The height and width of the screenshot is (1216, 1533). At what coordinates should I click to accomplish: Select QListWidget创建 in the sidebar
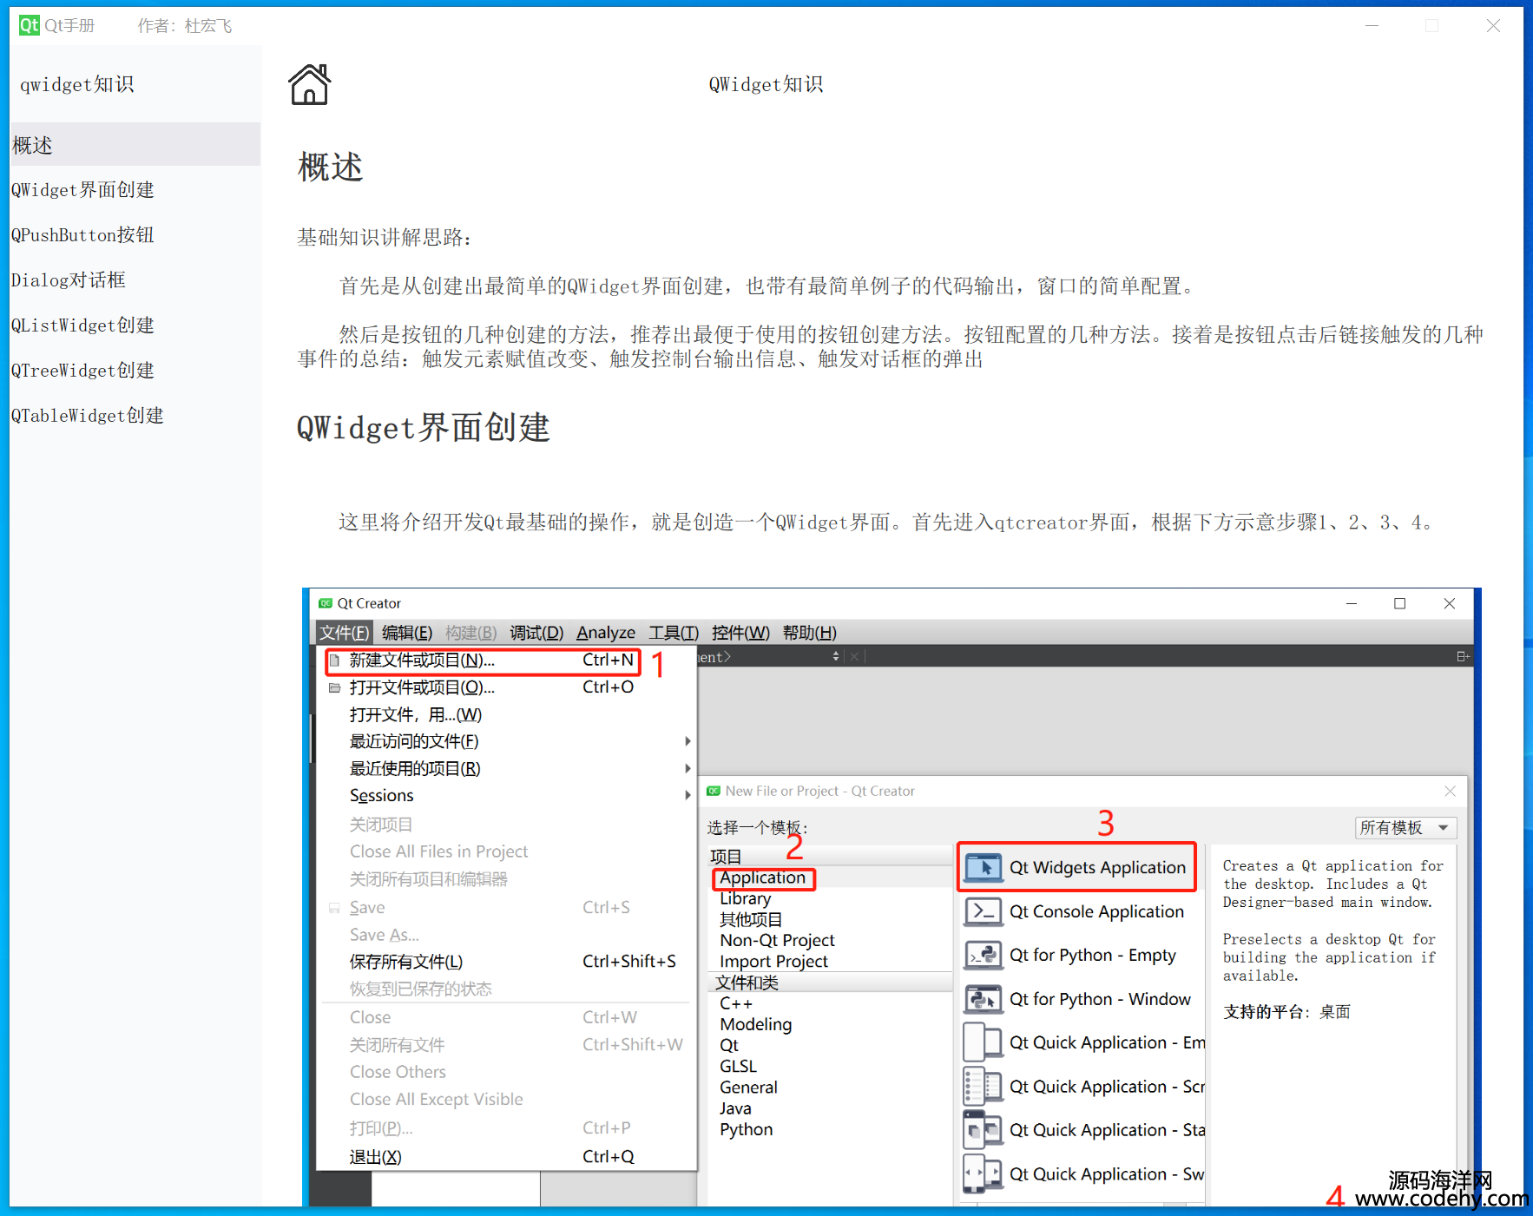135,325
